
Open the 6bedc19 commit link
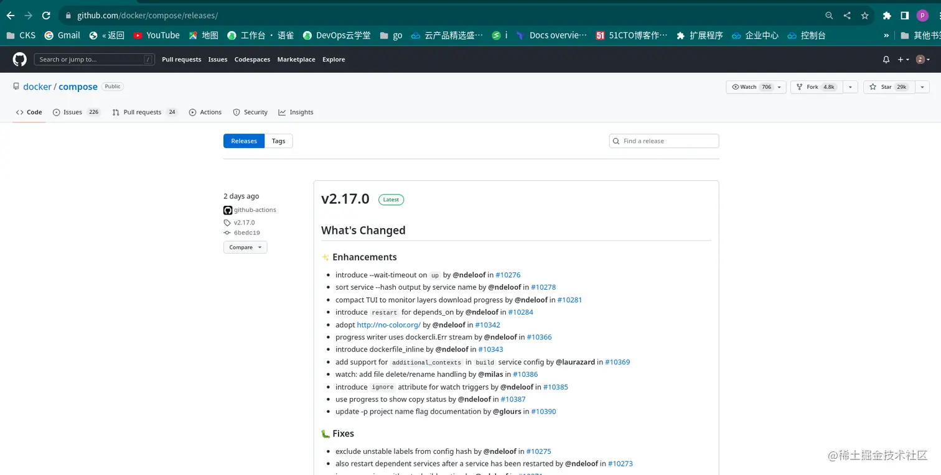click(246, 233)
